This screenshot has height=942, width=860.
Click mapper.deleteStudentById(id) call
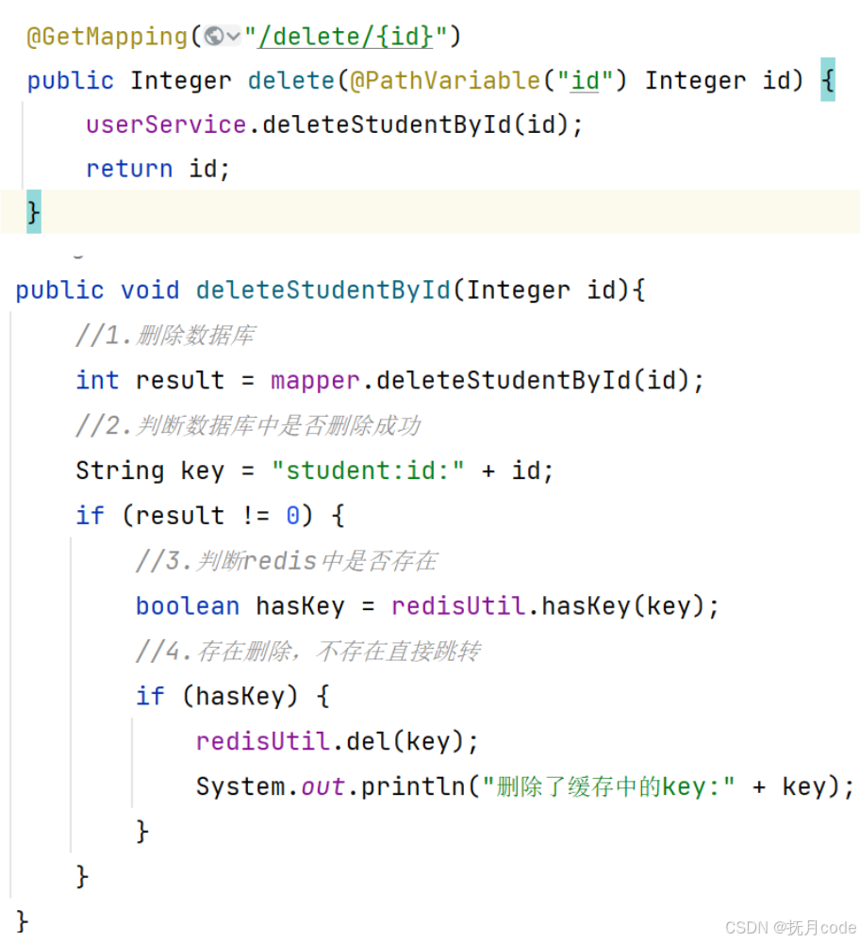tap(487, 380)
